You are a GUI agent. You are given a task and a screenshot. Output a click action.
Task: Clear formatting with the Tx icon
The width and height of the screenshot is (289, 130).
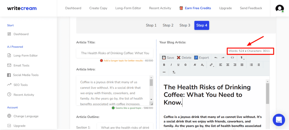click(x=174, y=72)
